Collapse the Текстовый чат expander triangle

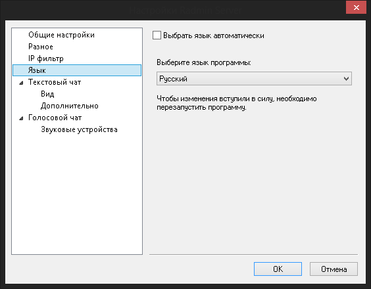click(x=21, y=83)
